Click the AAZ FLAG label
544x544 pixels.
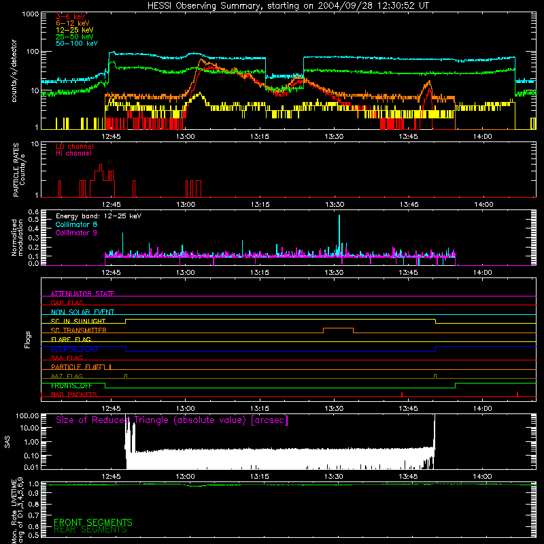coord(67,376)
